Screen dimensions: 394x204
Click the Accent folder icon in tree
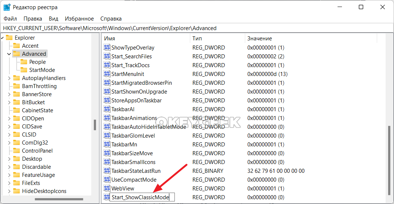(16, 46)
